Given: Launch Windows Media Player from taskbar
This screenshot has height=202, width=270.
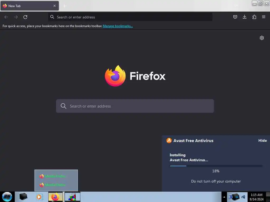Looking at the screenshot, I should pos(39,197).
